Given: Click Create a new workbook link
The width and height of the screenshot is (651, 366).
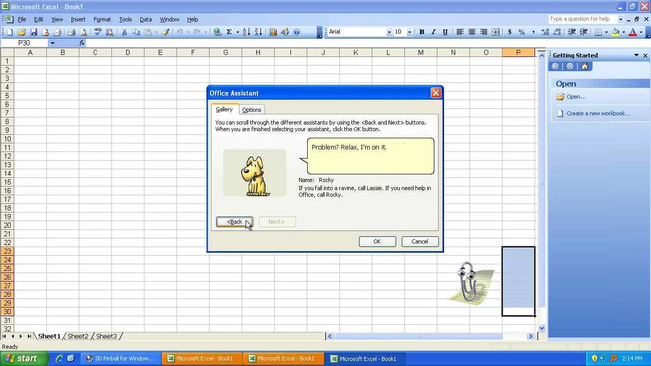Looking at the screenshot, I should [599, 113].
